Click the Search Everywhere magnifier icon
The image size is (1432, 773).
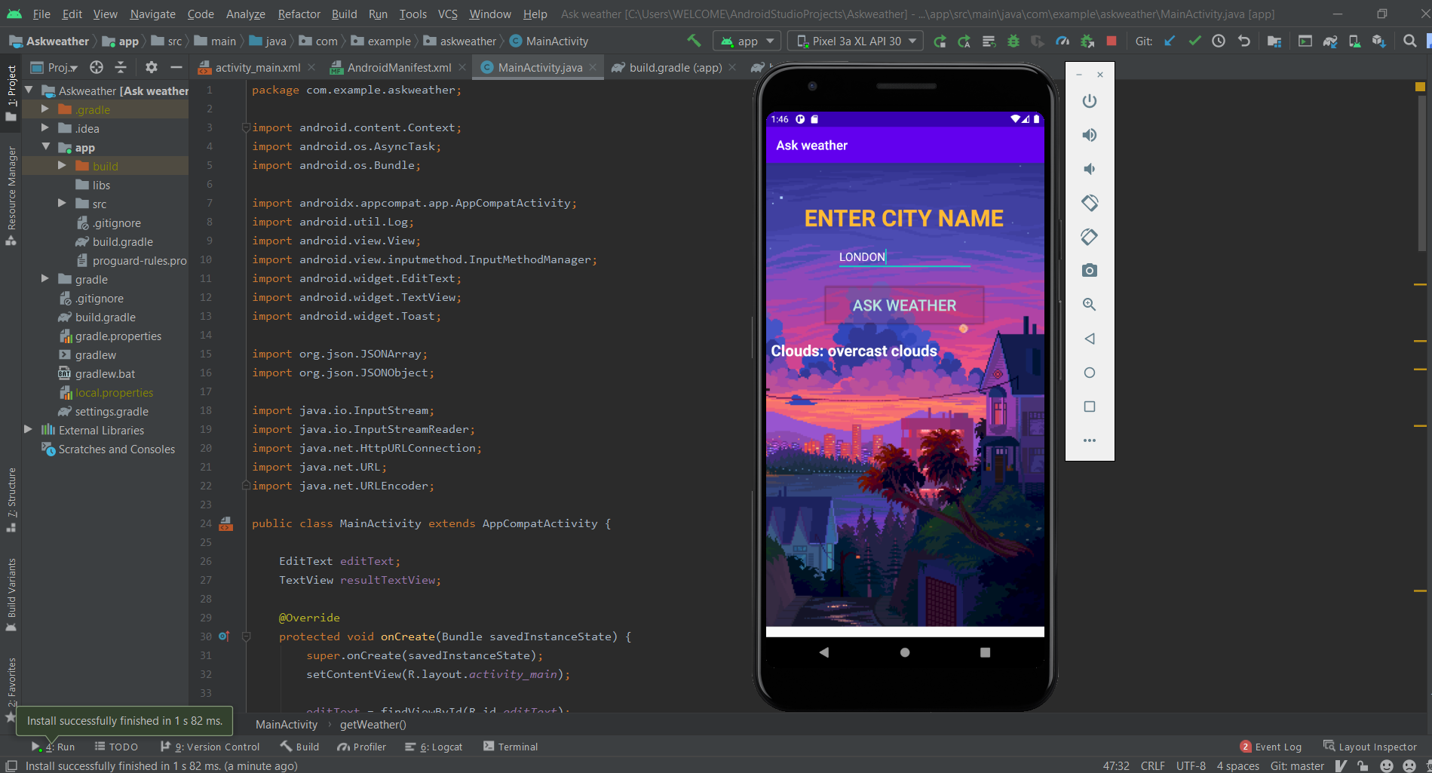(1409, 41)
